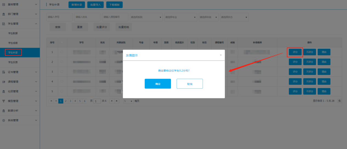Viewport: 347px width, 149px height.
Task: Click the page number input box
Action: pyautogui.click(x=97, y=101)
